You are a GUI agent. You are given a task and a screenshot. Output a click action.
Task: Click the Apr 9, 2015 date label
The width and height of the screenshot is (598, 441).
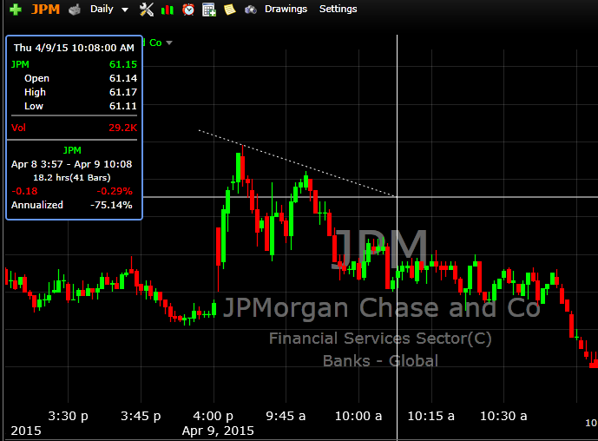coord(218,431)
